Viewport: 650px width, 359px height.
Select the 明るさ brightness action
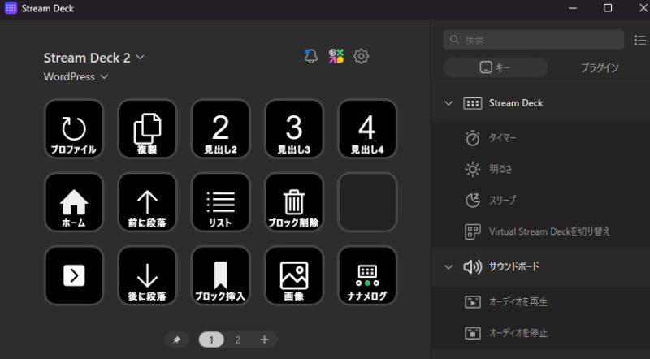pos(540,169)
